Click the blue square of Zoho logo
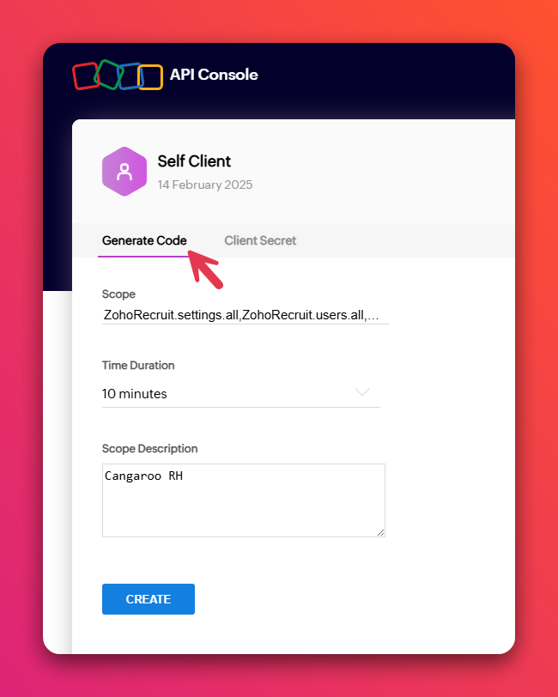 130,76
